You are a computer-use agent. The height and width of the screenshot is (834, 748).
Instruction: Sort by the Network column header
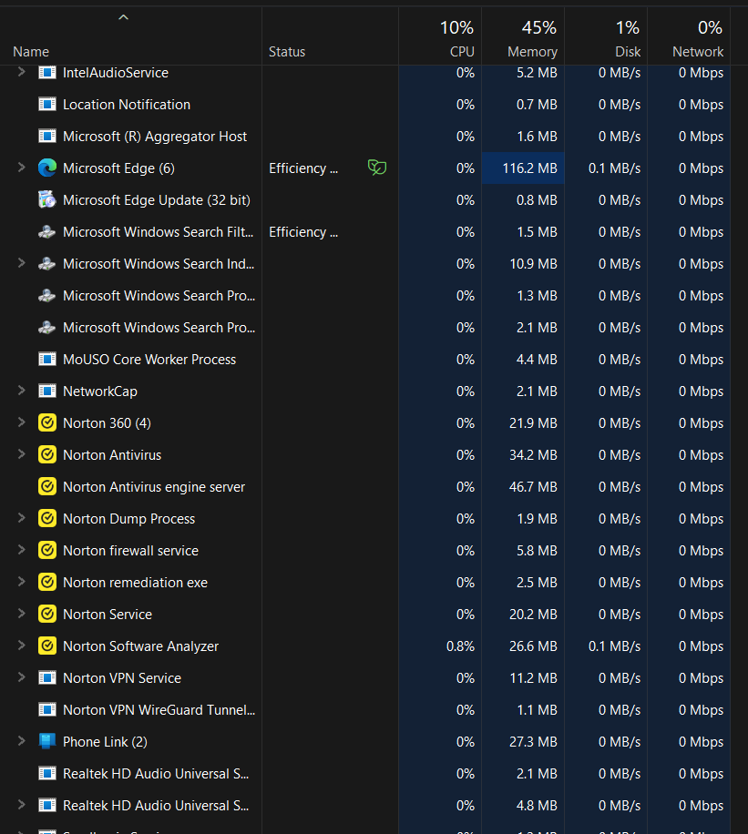(x=698, y=52)
